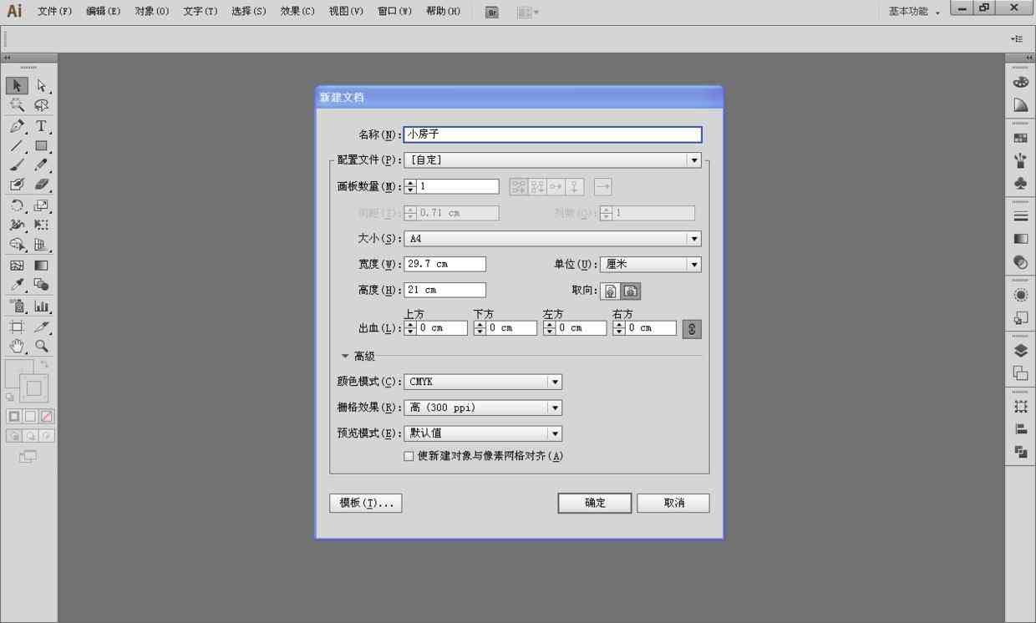Select the Hand tool

[17, 346]
